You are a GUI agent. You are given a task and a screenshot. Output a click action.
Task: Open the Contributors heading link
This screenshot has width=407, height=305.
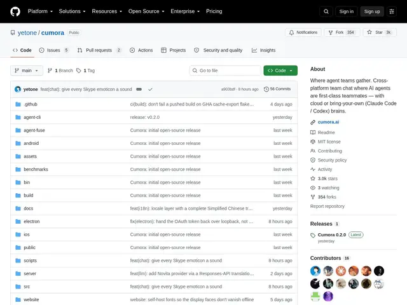click(x=326, y=259)
